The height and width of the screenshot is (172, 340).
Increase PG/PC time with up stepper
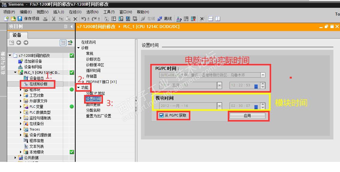pos(262,84)
